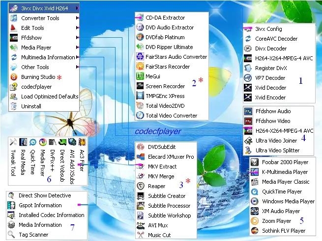Click the MeGui icon
Image resolution: width=322 pixels, height=241 pixels.
(140, 76)
